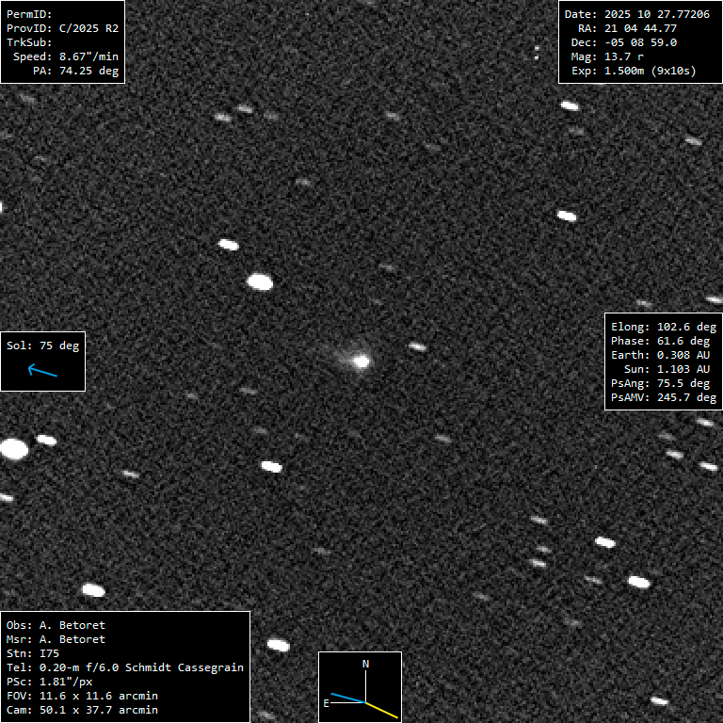
Task: Select the Elong 102.6 deg entry
Action: click(x=664, y=327)
